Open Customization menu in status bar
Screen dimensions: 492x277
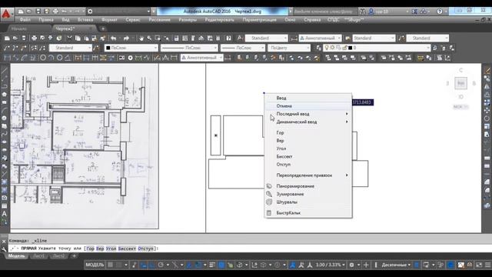click(488, 265)
